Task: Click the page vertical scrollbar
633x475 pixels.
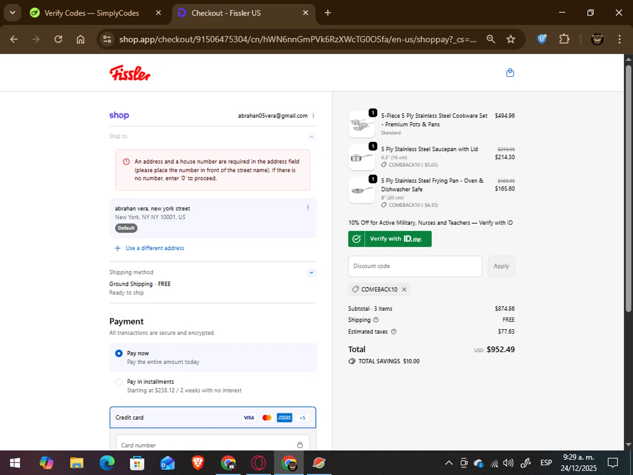Action: (x=628, y=189)
